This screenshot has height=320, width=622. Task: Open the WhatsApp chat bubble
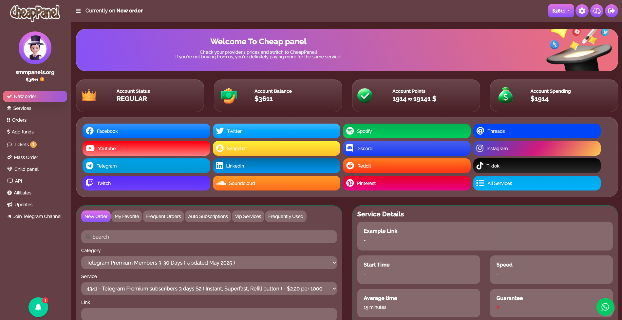click(605, 307)
